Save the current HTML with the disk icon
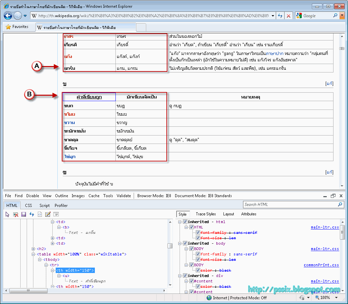The width and height of the screenshot is (348, 304). tap(23, 214)
